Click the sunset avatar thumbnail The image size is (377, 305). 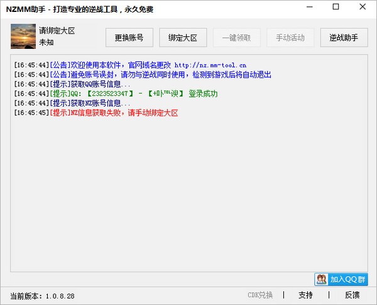pos(23,36)
